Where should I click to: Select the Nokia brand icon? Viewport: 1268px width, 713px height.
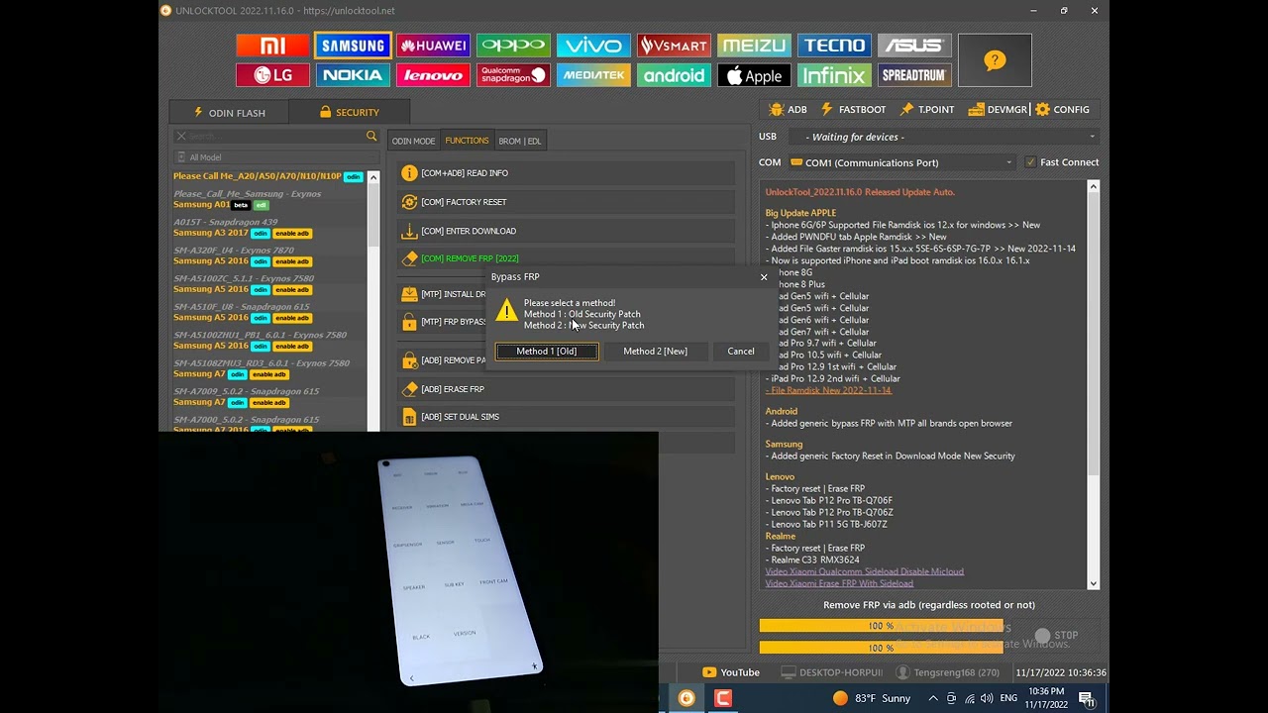[353, 75]
